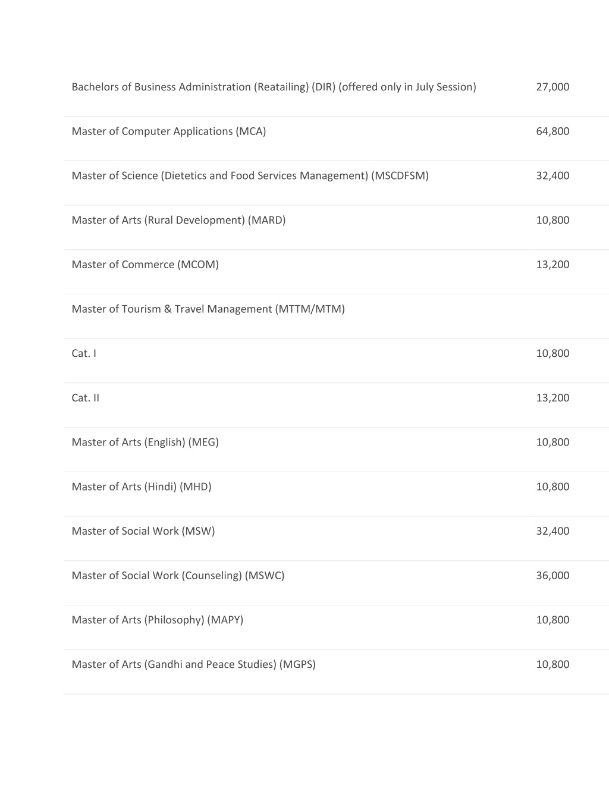Screen dimensions: 609x788
Task: Click the 32,400 fee for MSCDFSM
Action: (x=553, y=175)
